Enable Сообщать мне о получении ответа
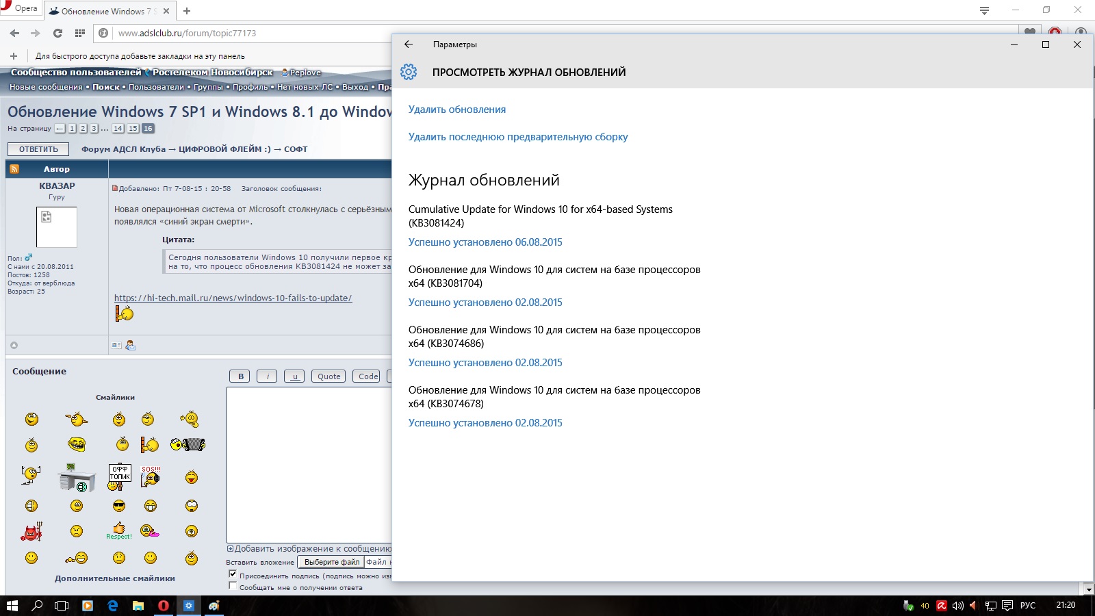 (233, 587)
